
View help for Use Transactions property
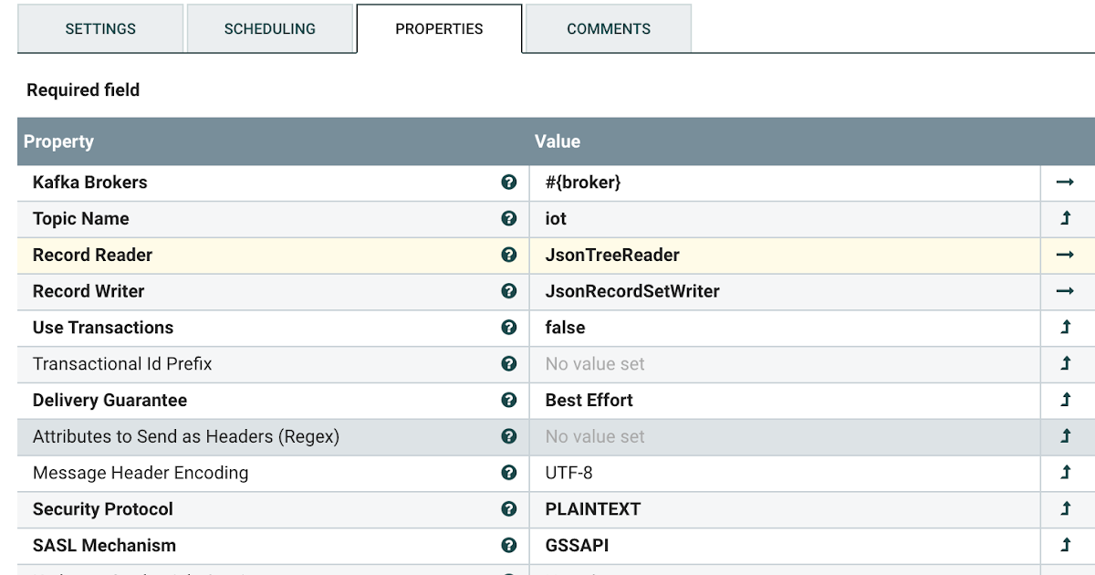click(508, 327)
